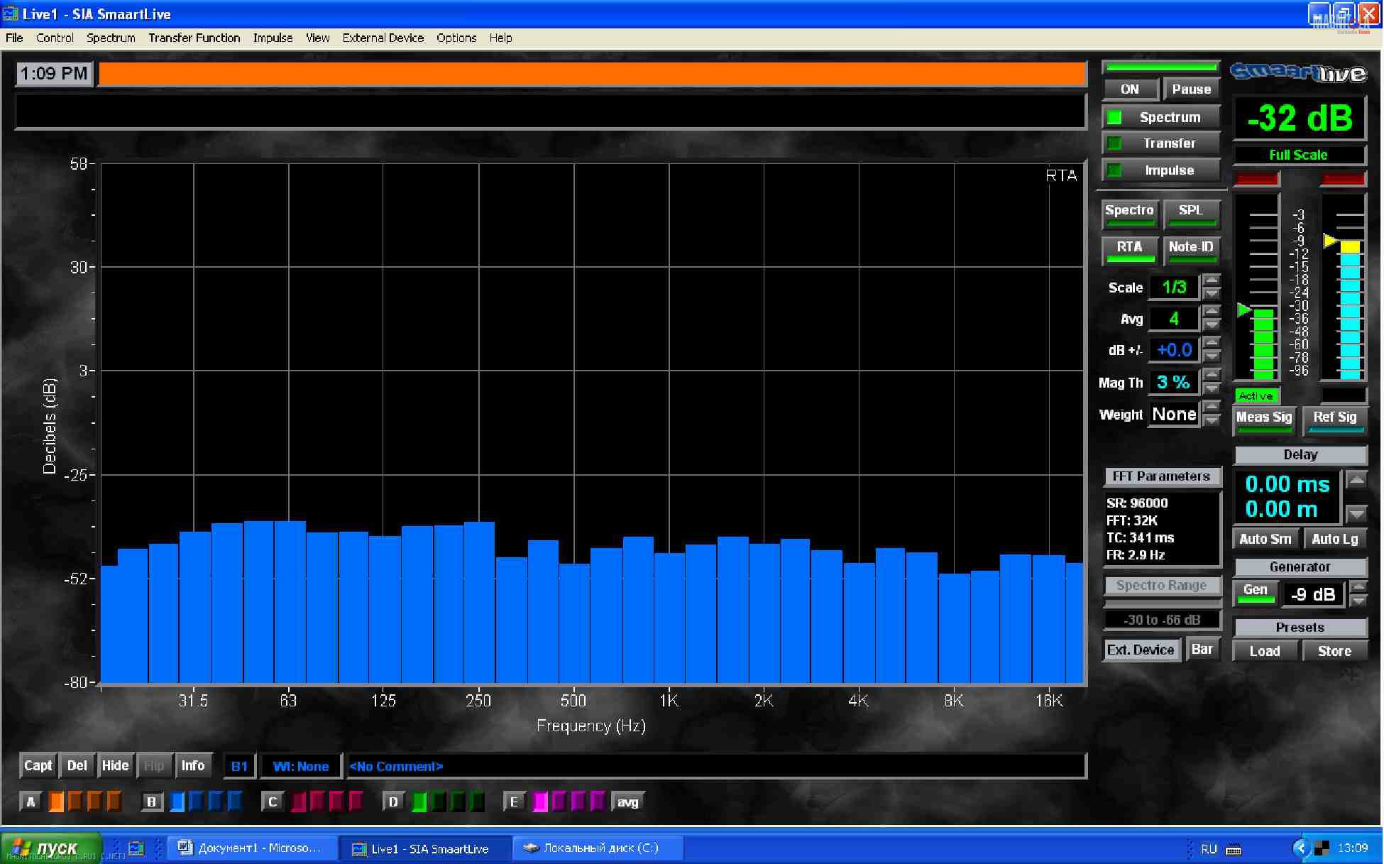Viewport: 1384px width, 864px height.
Task: Raise the dB +/- offset up arrow
Action: point(1212,342)
